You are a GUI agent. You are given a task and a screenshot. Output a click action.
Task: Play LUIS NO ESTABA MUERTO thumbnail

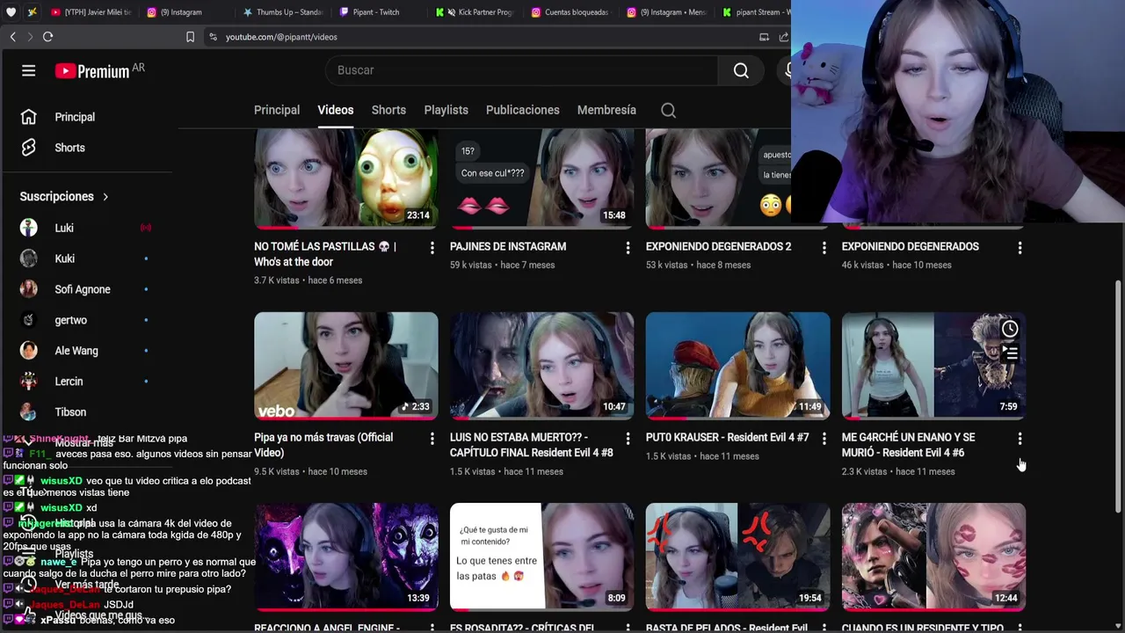(x=542, y=365)
